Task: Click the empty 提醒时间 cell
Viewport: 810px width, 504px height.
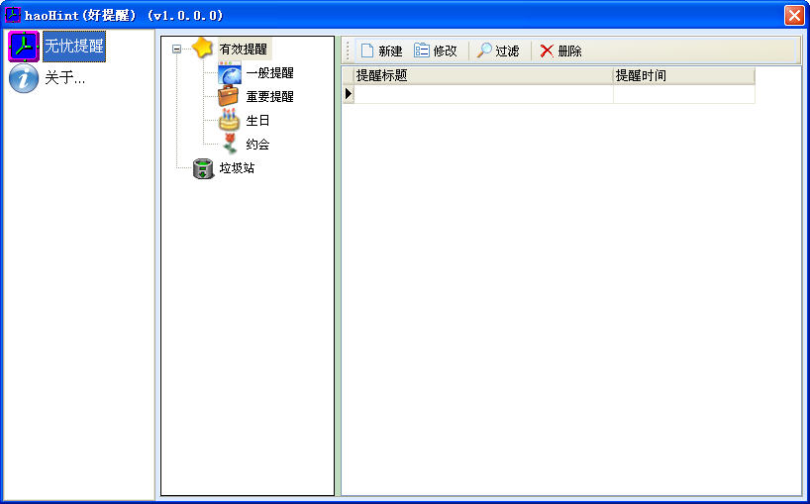Action: (684, 94)
